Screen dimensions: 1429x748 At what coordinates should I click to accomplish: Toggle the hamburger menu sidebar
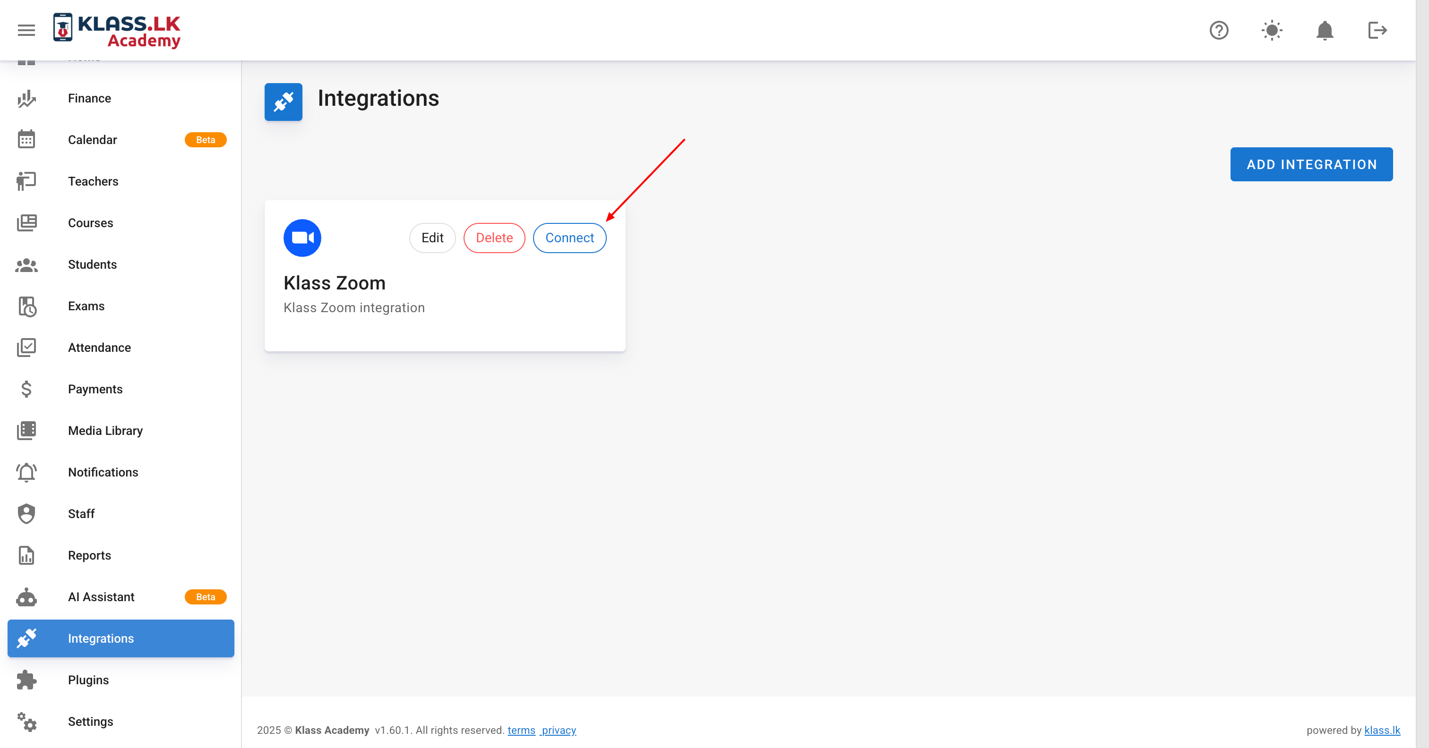(26, 30)
